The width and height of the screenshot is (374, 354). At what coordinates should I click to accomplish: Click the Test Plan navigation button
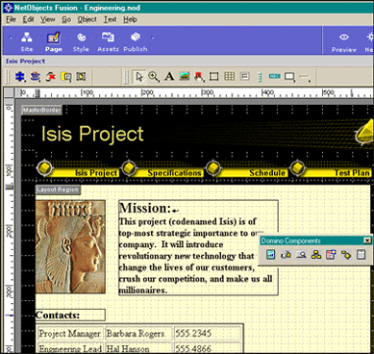click(331, 169)
